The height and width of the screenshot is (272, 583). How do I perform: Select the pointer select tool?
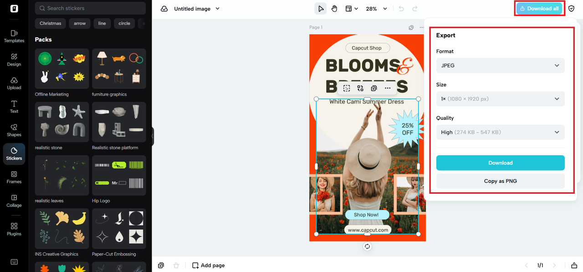(x=321, y=9)
